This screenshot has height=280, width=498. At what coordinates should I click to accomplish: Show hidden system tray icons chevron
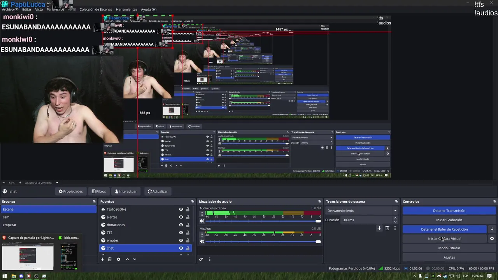coord(414,276)
